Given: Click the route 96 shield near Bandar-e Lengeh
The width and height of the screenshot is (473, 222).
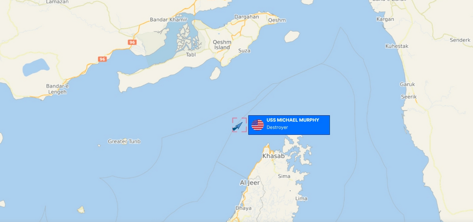Looking at the screenshot, I should click(103, 59).
